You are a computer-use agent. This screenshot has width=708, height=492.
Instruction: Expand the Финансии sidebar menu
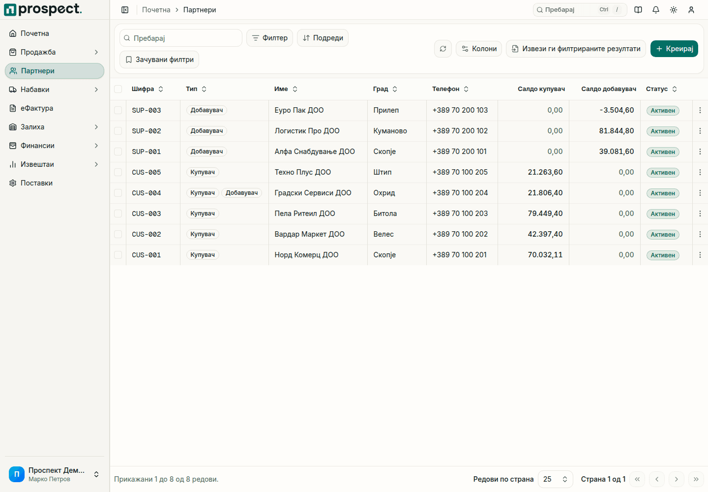click(55, 146)
